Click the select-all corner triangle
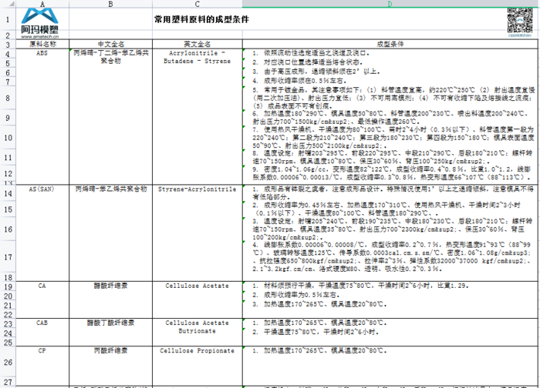Viewport: 540px width, 388px height. (x=11, y=4)
